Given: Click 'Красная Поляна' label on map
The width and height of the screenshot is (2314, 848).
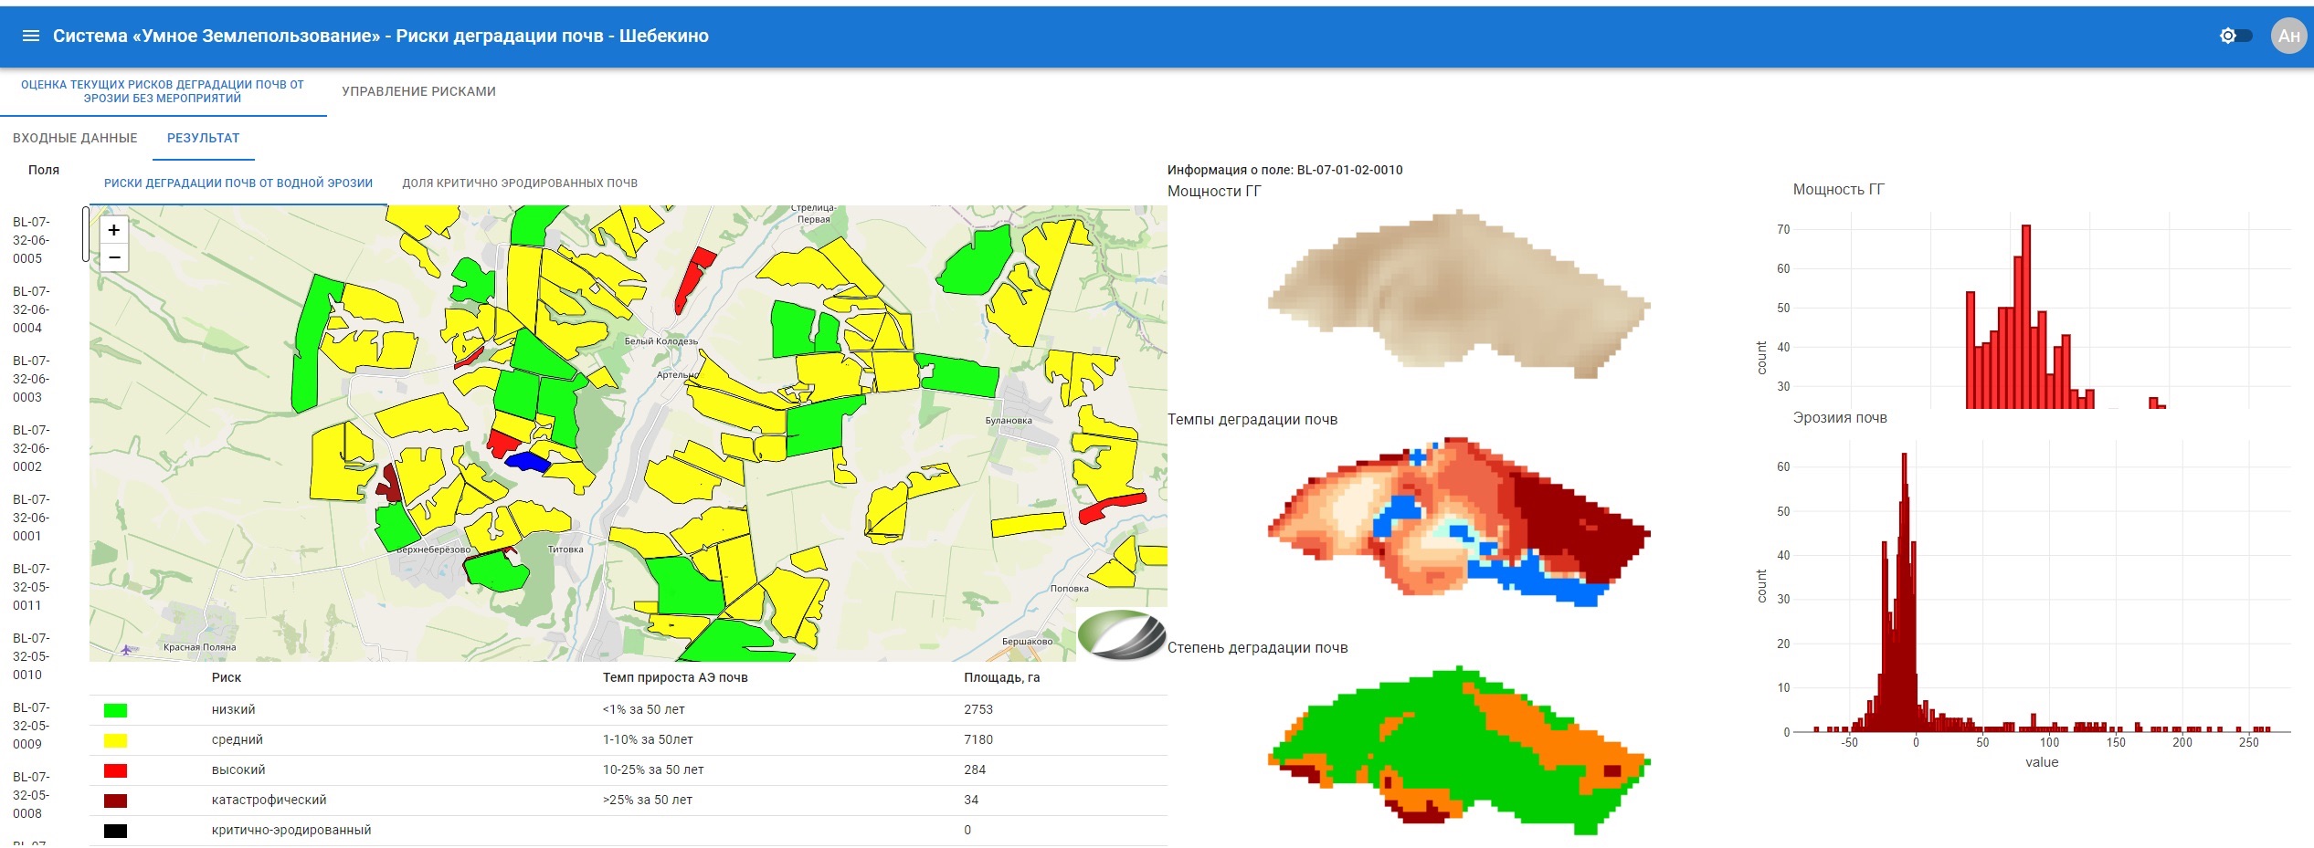Looking at the screenshot, I should 199,647.
